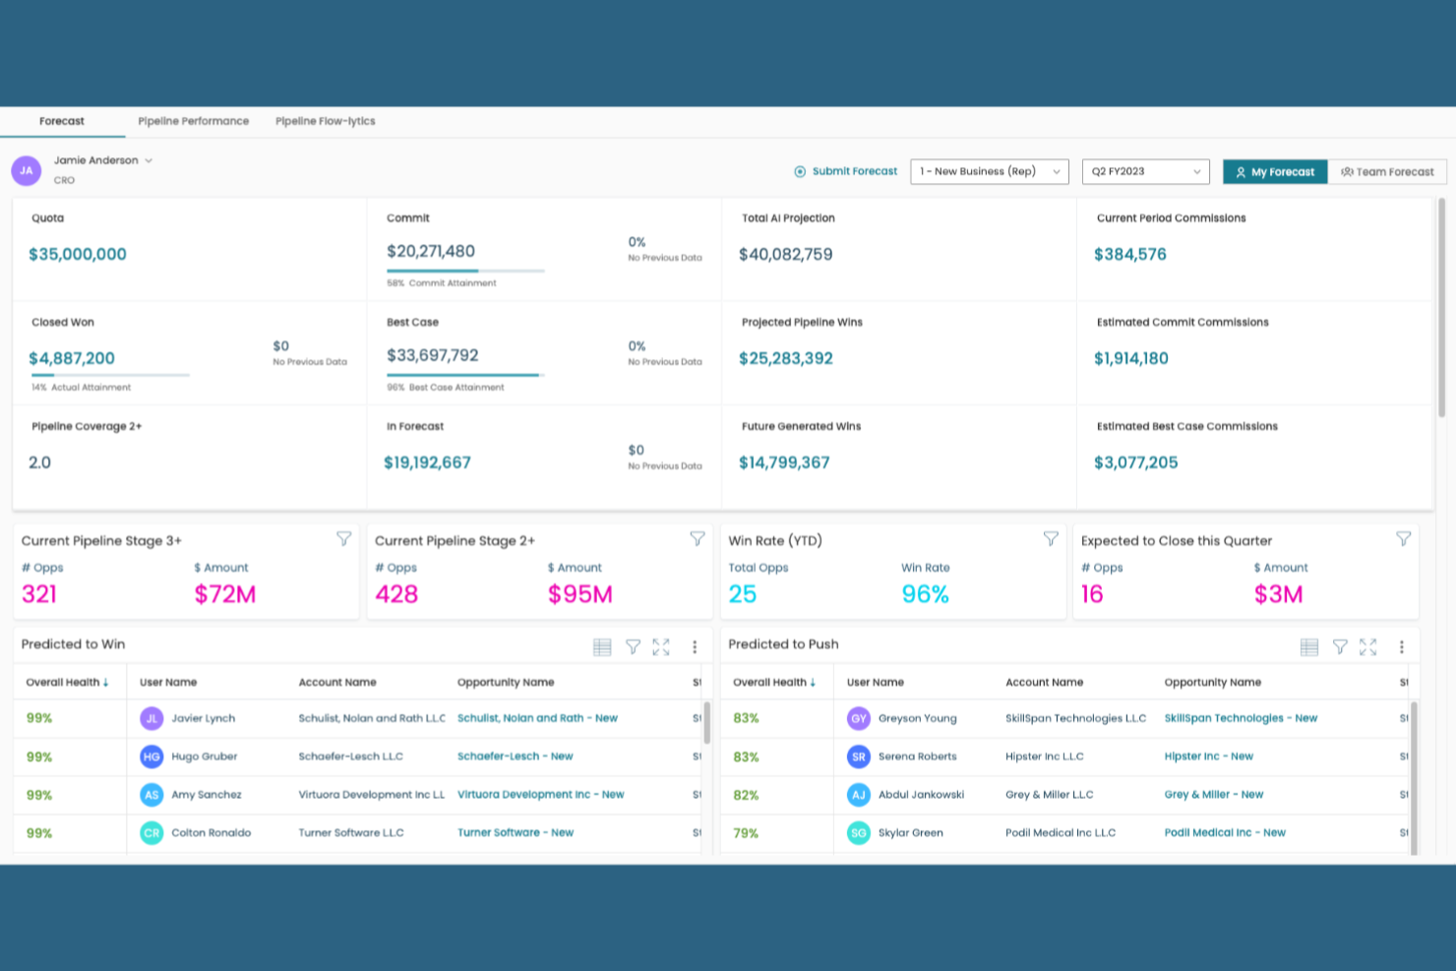Viewport: 1456px width, 971px height.
Task: Click the filter icon on Expected to Close card
Action: [x=1403, y=539]
